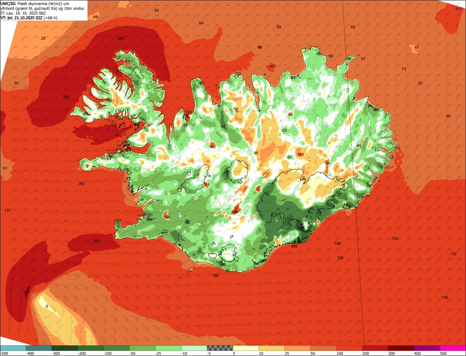Viewport: 466px width, 356px height.
Task: Click the valid time 'VT: þri. 21.10.2025 02Z'
Action: click(x=21, y=18)
